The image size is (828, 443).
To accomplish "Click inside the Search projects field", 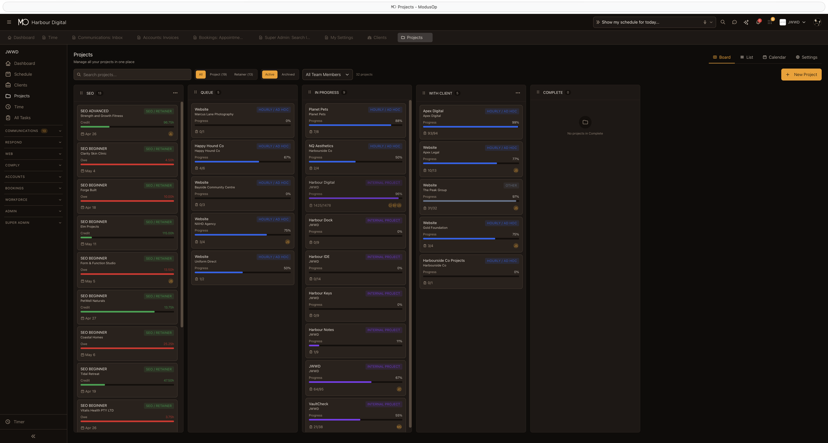I will [132, 74].
